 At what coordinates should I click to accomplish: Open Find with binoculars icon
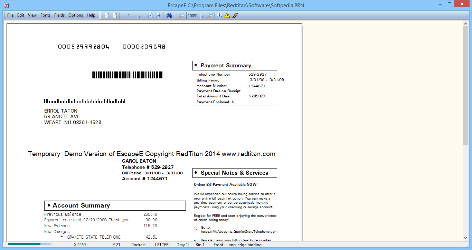(169, 16)
